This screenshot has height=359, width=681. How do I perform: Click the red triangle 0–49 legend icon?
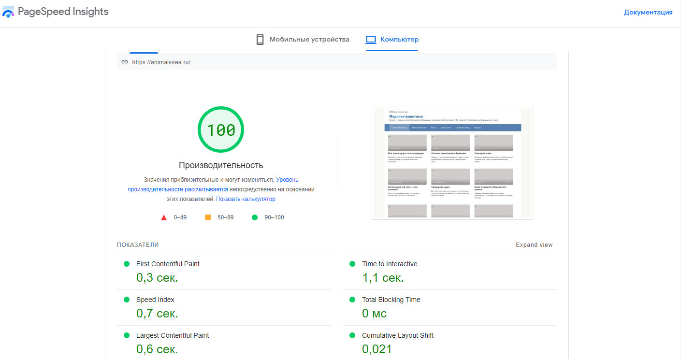coord(164,217)
